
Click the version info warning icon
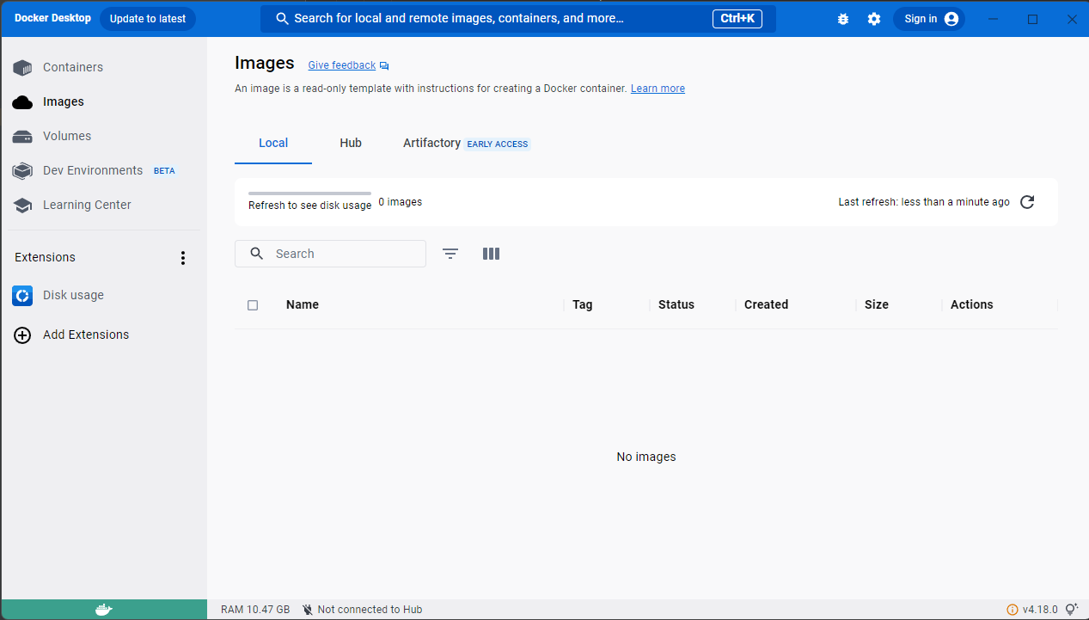(1012, 610)
